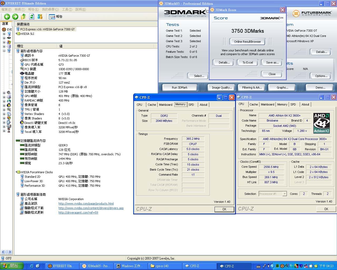337x270 pixels.
Task: Select the hourglass benchmark icon node in tree
Action: [x=9, y=131]
